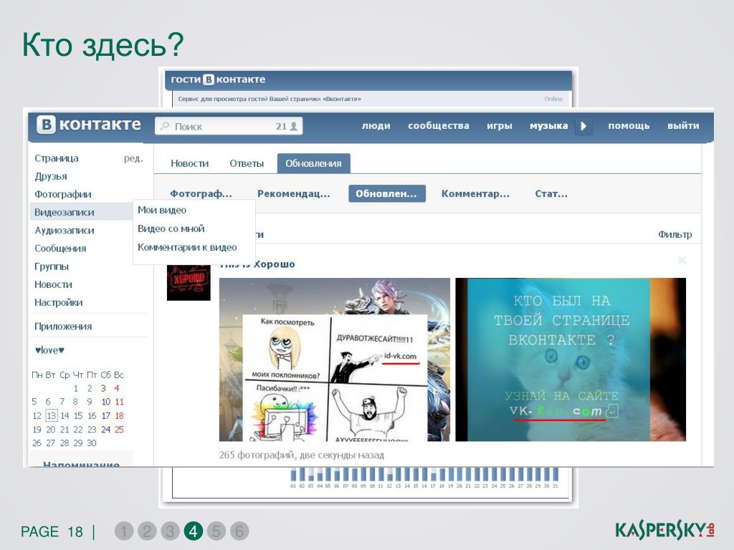Open the XGPOUND group avatar

click(189, 282)
